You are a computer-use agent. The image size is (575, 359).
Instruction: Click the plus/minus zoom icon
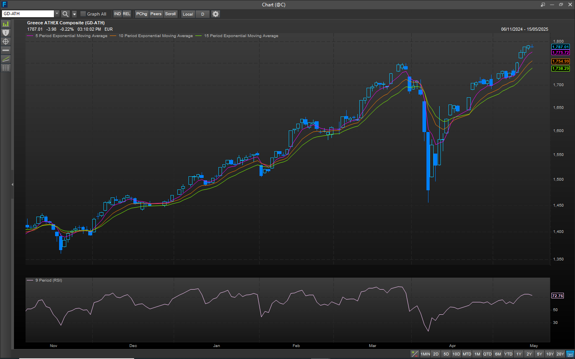414,354
